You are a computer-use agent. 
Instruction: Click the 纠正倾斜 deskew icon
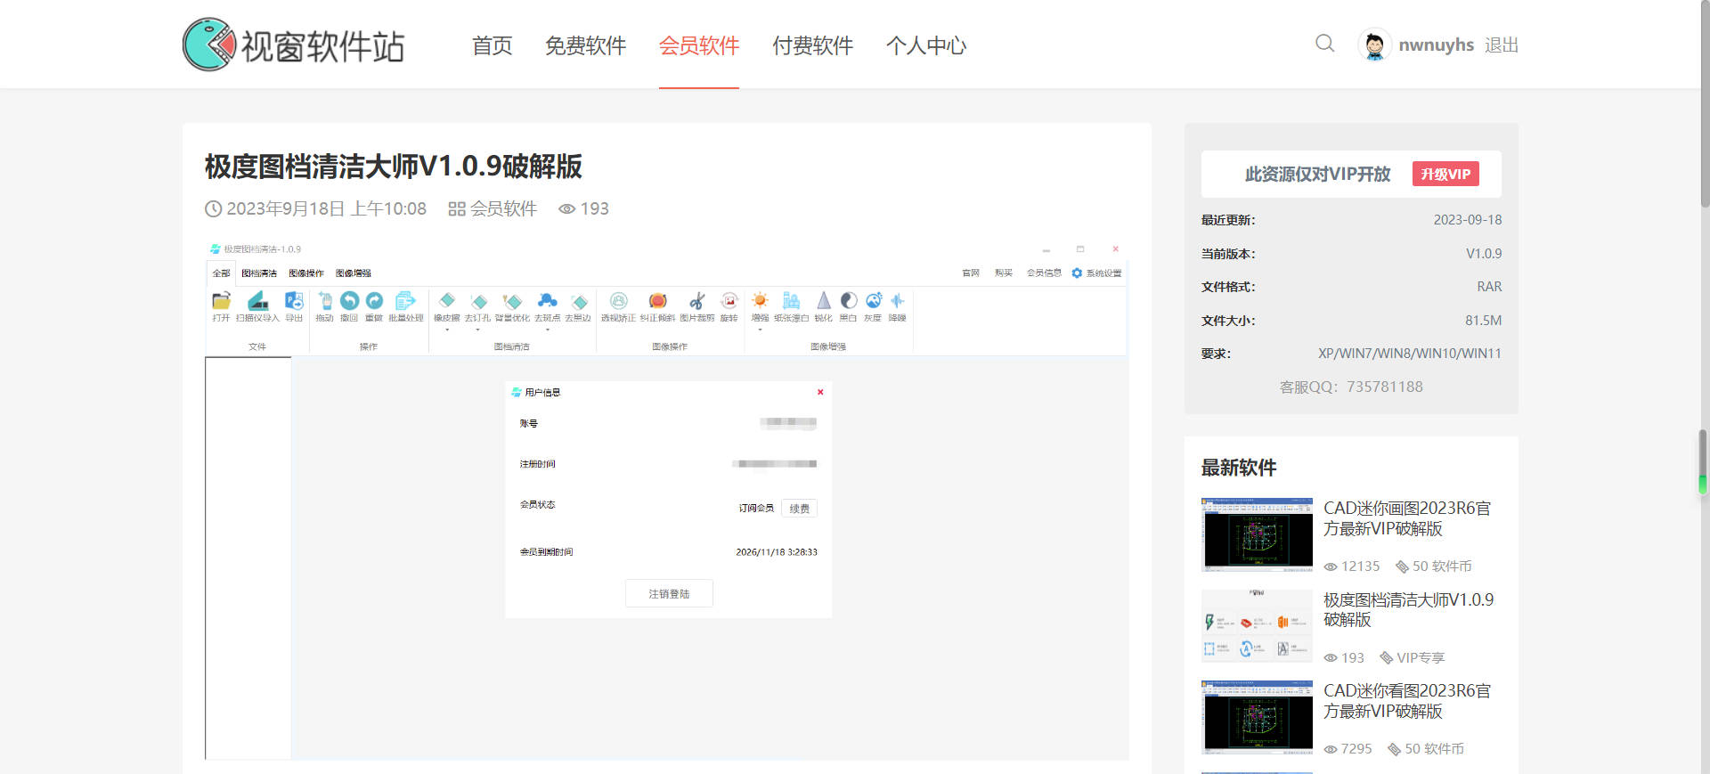pos(657,300)
